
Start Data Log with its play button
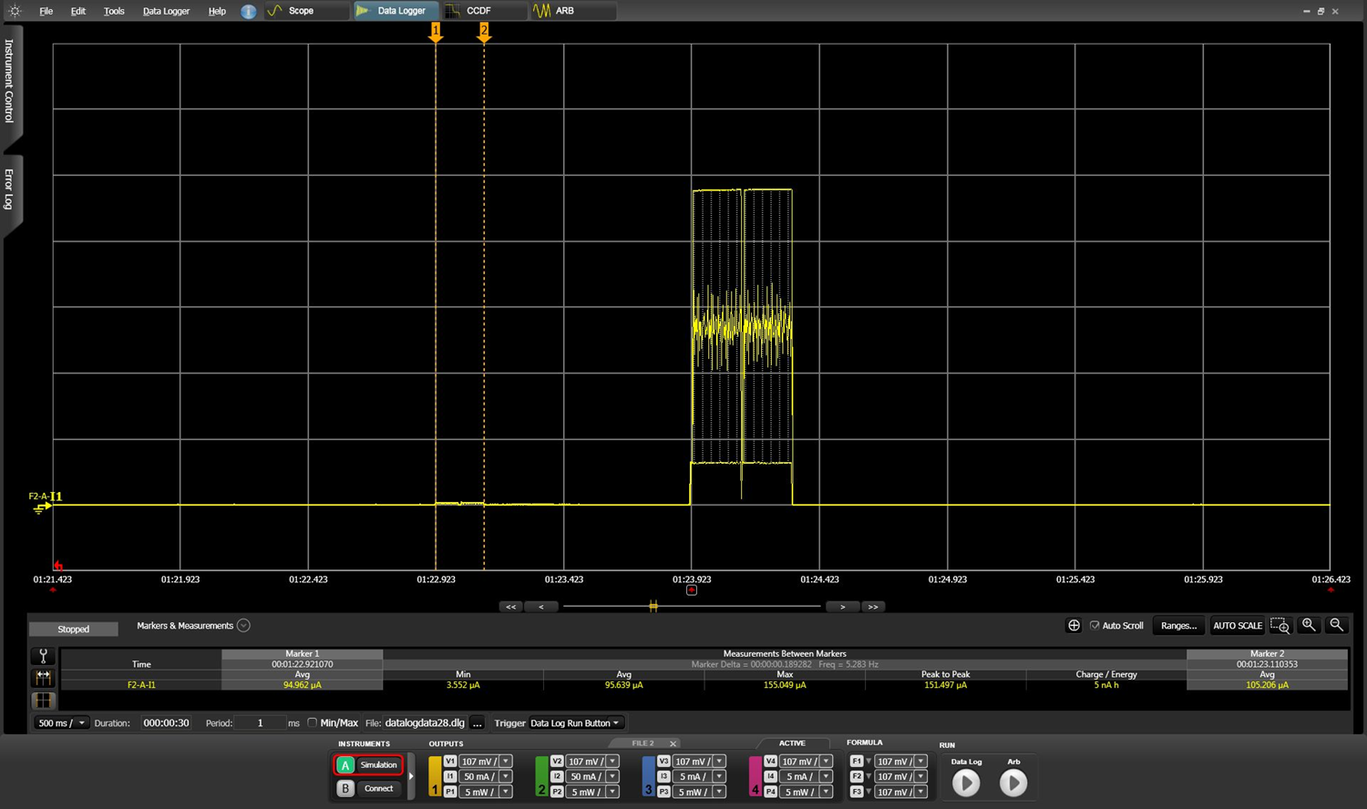pyautogui.click(x=966, y=783)
